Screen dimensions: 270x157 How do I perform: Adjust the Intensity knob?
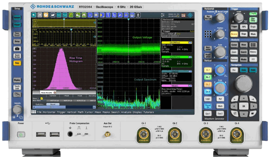pos(17,110)
